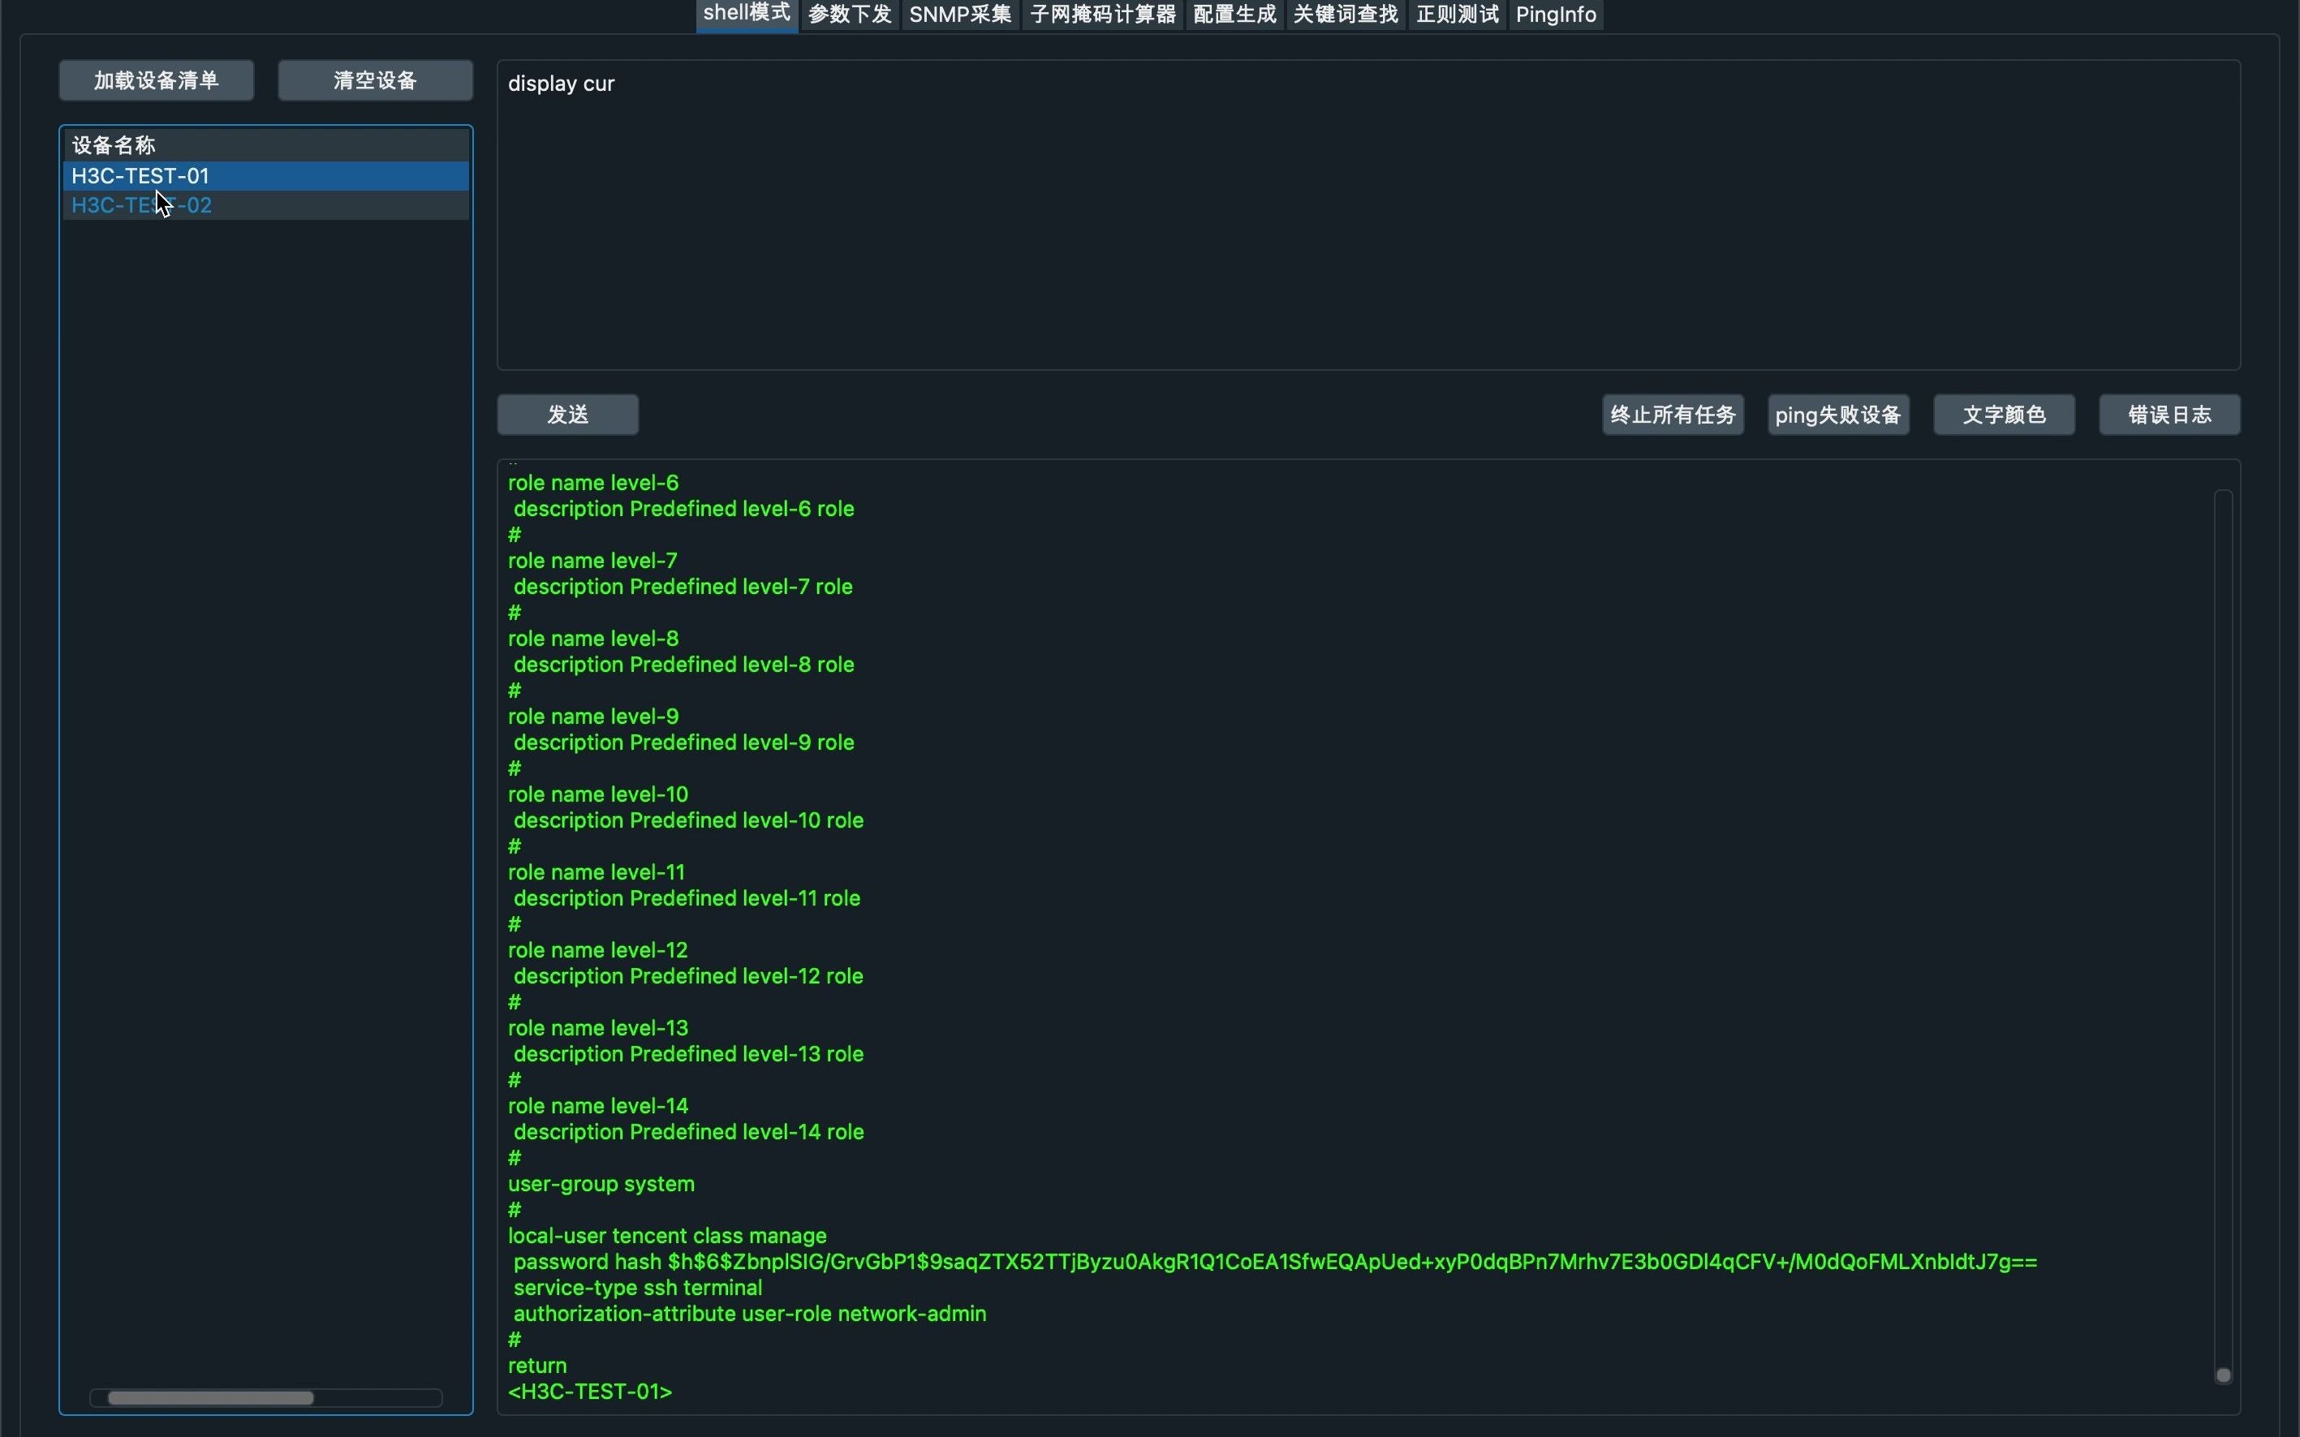This screenshot has width=2300, height=1437.
Task: Click the 发送 button
Action: pyautogui.click(x=567, y=415)
